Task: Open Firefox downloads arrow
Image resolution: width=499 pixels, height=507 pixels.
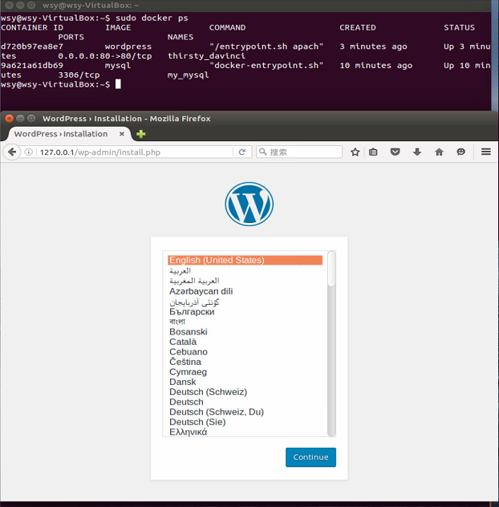Action: 417,152
